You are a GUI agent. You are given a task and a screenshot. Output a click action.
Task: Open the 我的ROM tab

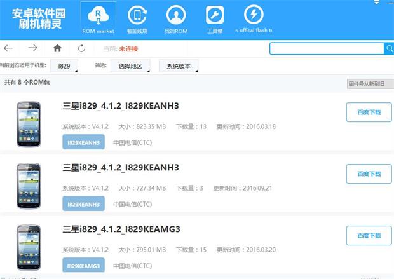pos(176,20)
